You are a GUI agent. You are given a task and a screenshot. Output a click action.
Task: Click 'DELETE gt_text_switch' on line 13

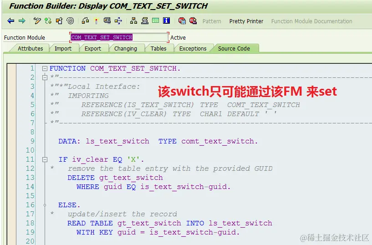click(115, 178)
